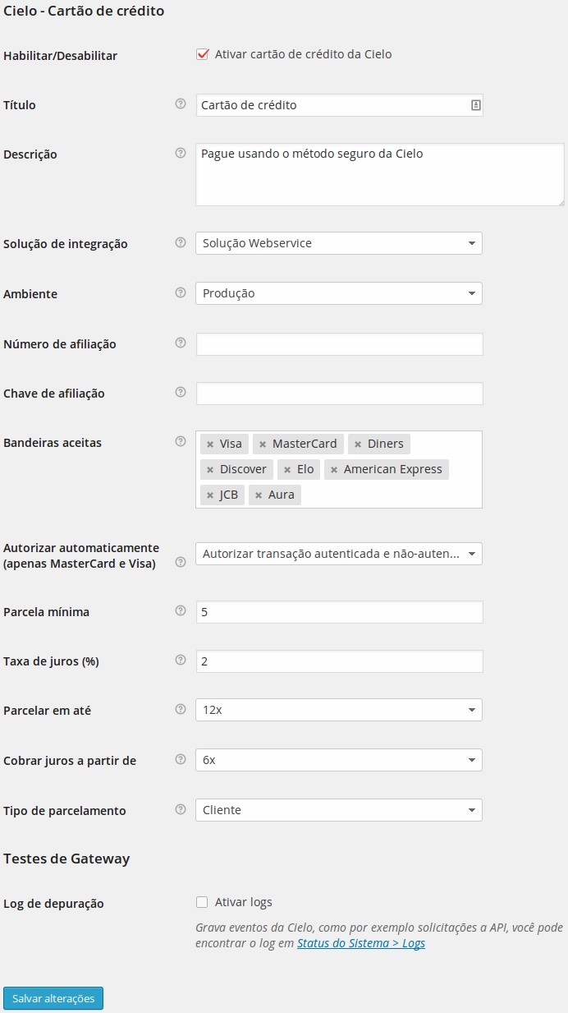The width and height of the screenshot is (568, 1013).
Task: Click the Taxa de juros input field
Action: 339,661
